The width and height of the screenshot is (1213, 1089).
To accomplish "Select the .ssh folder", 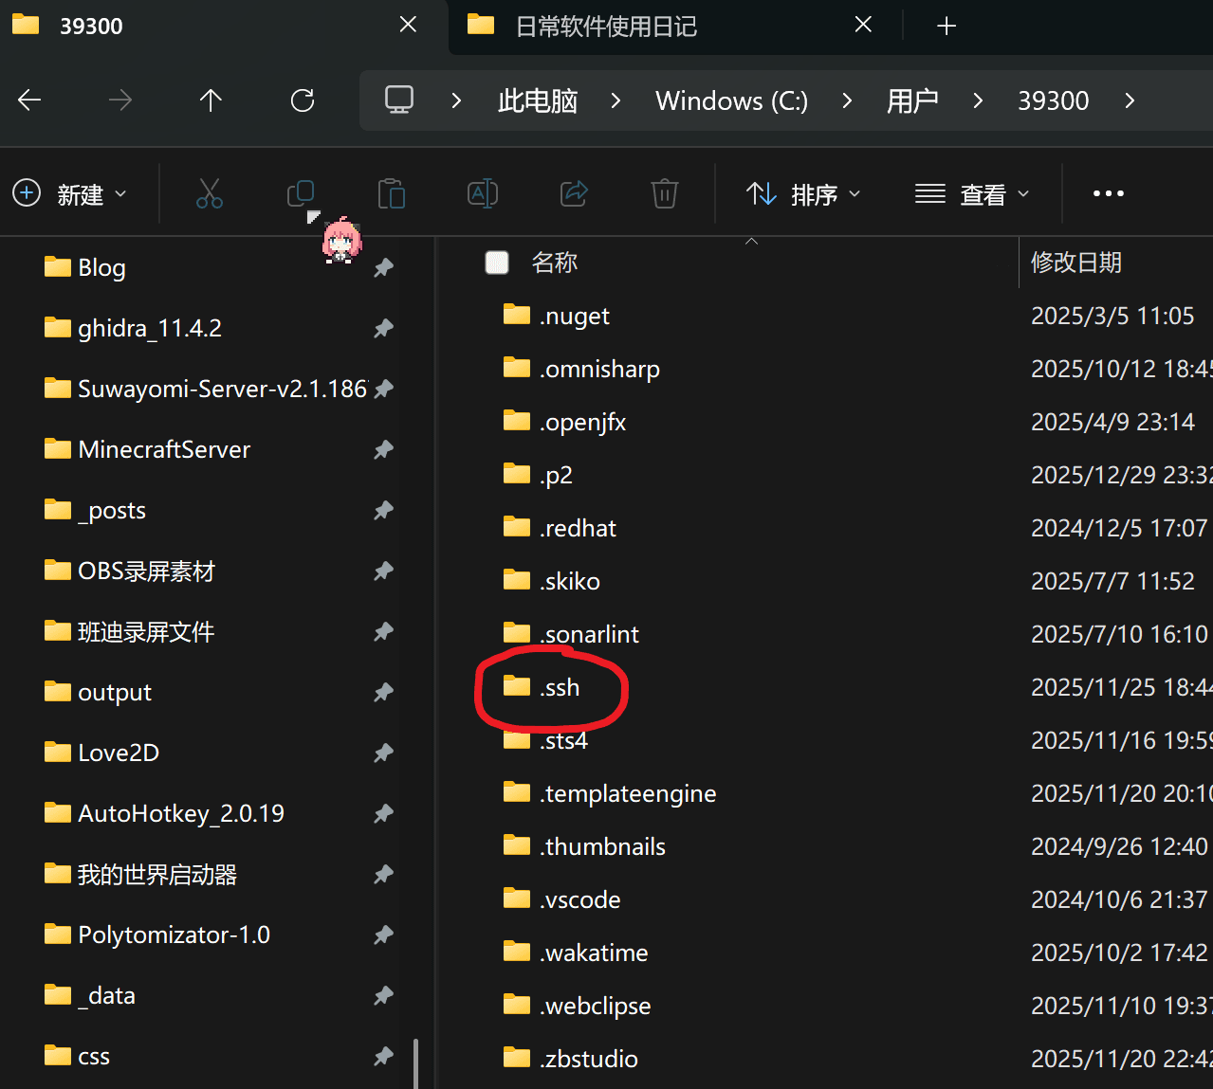I will click(x=560, y=687).
